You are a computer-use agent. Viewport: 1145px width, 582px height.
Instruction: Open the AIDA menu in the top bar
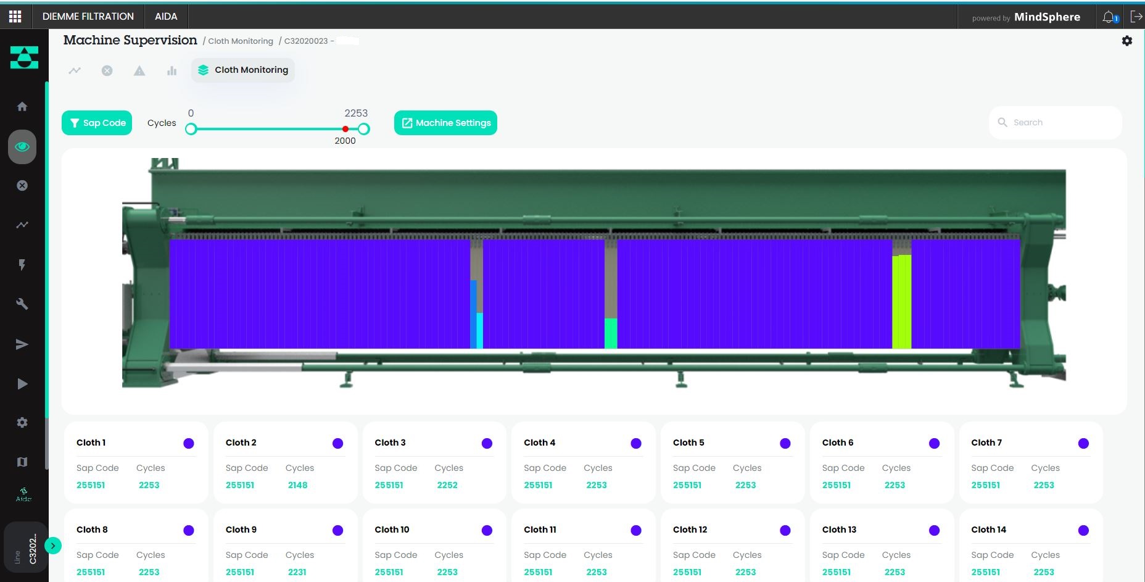166,17
